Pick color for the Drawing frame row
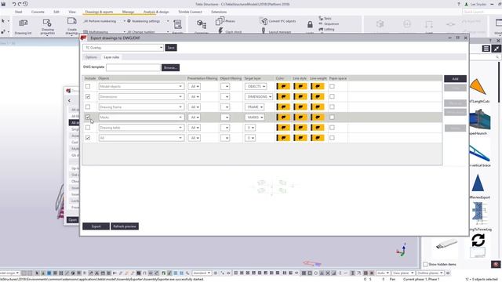 [283, 107]
